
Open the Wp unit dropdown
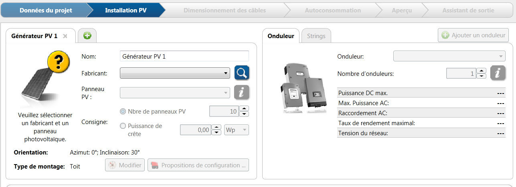point(237,130)
